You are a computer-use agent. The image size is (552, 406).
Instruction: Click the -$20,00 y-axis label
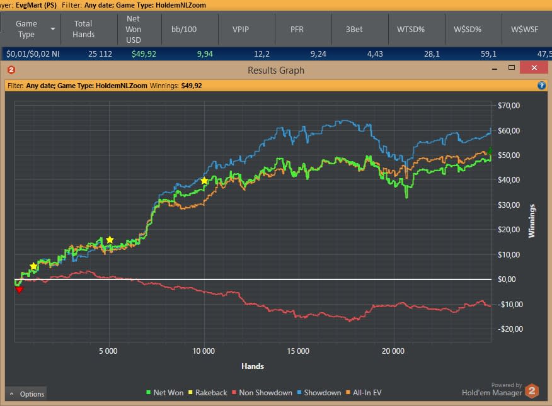click(x=510, y=329)
